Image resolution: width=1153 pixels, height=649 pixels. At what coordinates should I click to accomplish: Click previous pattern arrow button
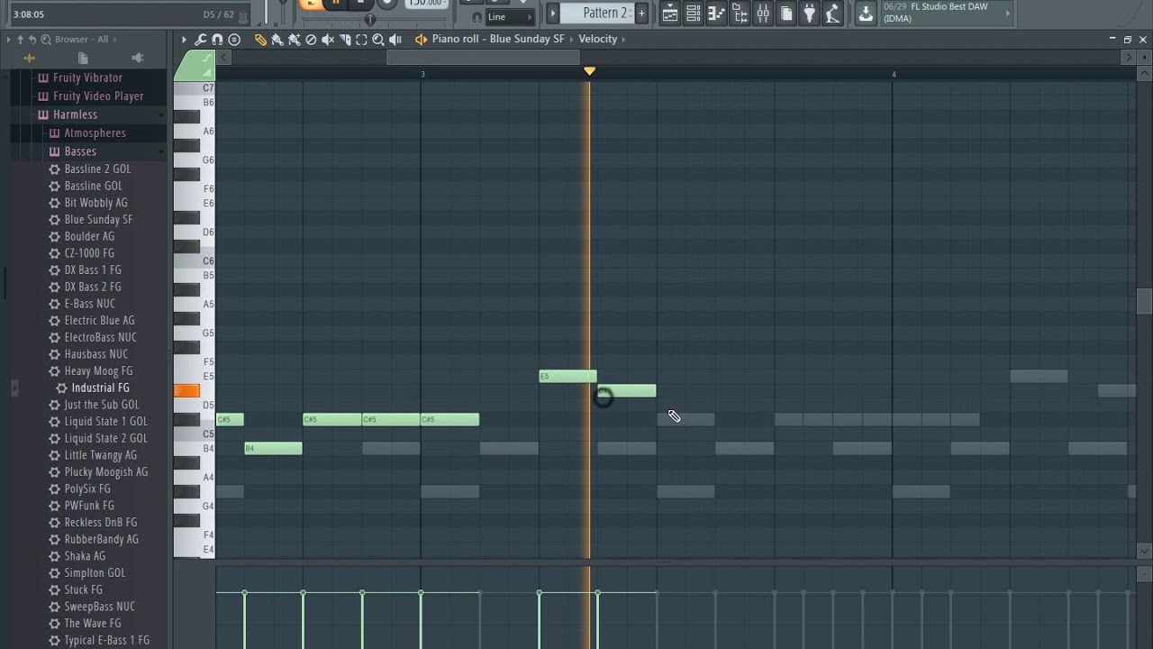pos(553,13)
